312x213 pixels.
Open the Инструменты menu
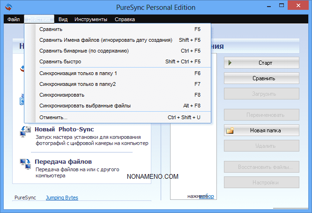tap(91, 19)
